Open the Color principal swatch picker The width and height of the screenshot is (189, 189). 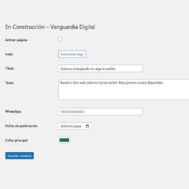click(x=65, y=140)
